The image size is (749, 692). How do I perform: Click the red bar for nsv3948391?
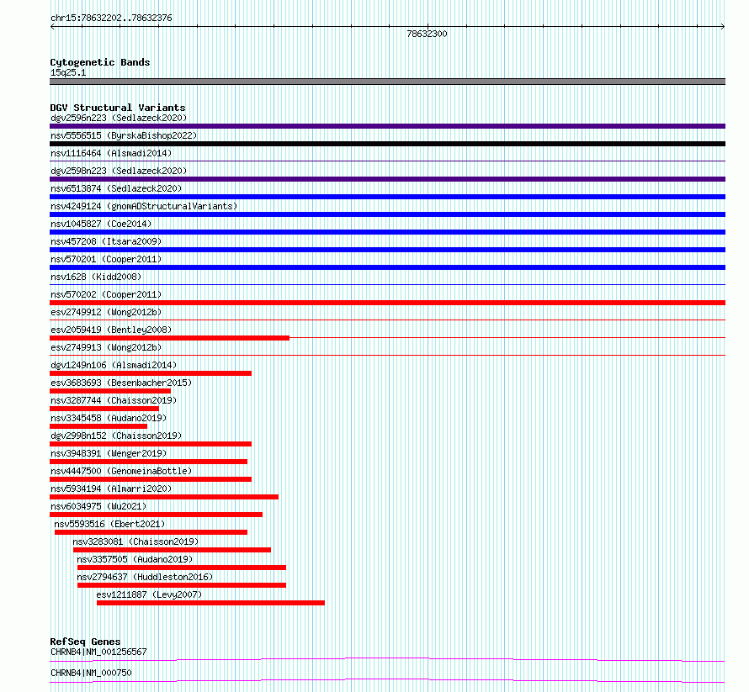[x=149, y=462]
